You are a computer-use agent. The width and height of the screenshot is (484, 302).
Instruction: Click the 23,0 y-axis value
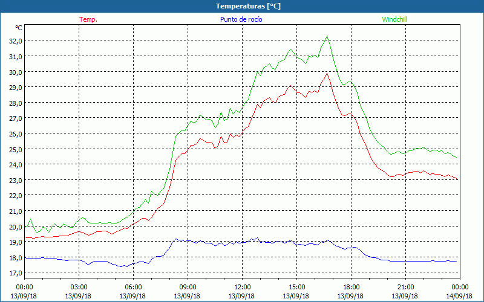(15, 180)
